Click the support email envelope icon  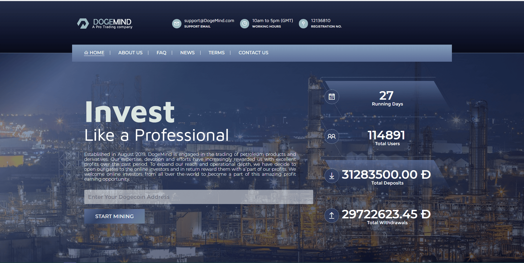click(177, 24)
